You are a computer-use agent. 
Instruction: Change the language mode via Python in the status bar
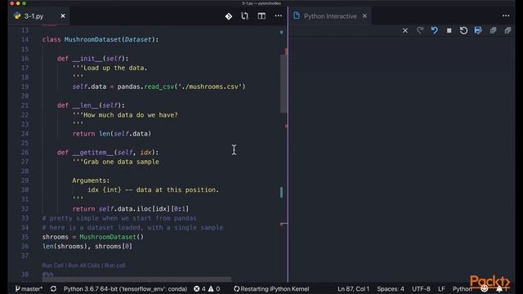pyautogui.click(x=462, y=288)
